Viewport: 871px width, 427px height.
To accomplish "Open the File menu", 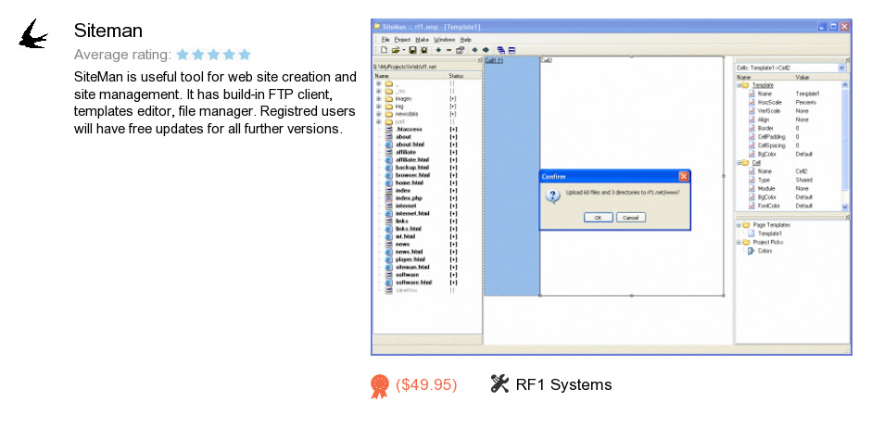I will (385, 40).
